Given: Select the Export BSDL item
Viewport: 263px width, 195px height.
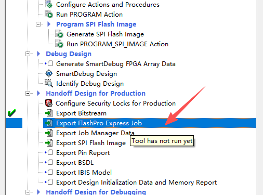Looking at the screenshot, I should [75, 163].
